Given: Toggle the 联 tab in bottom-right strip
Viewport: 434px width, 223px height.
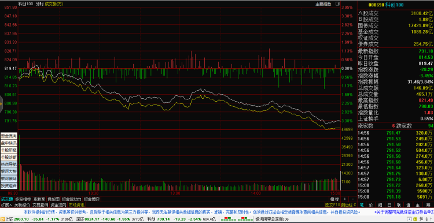Looking at the screenshot, I should [398, 205].
